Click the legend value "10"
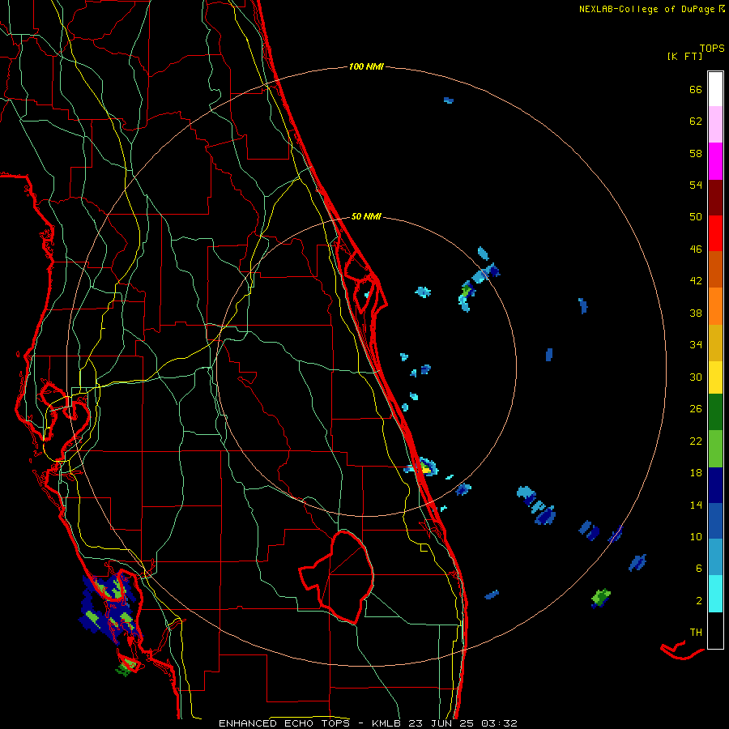 tap(696, 536)
